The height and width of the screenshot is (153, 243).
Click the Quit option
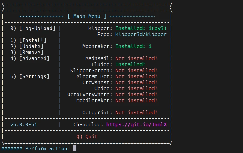coord(87,136)
